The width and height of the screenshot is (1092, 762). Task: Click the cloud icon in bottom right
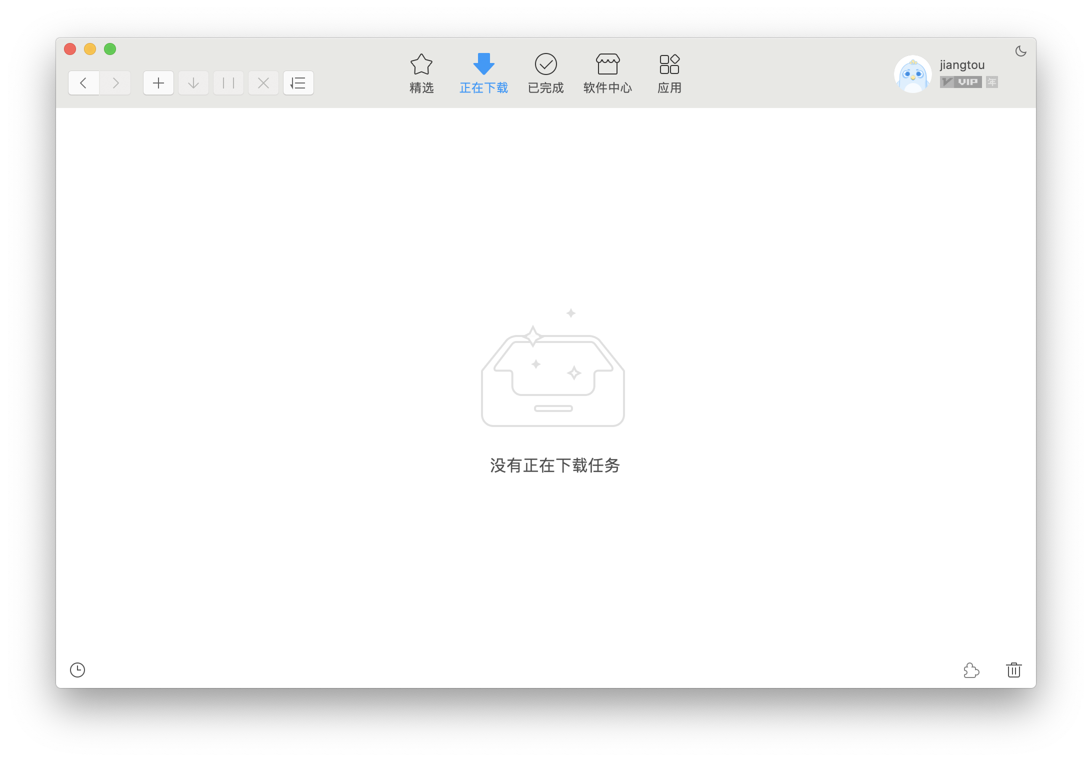coord(971,670)
